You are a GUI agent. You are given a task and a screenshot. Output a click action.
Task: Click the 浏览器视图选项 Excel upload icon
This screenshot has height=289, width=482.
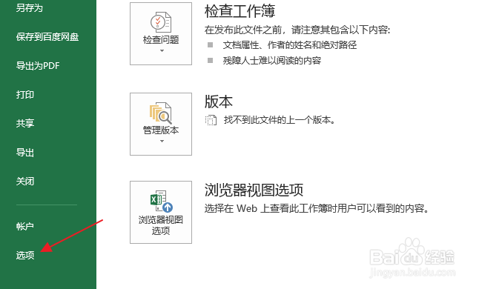point(162,201)
